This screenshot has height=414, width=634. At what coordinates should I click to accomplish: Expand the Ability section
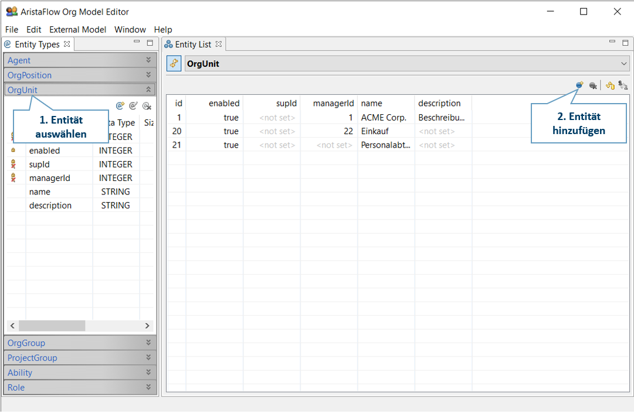[148, 372]
